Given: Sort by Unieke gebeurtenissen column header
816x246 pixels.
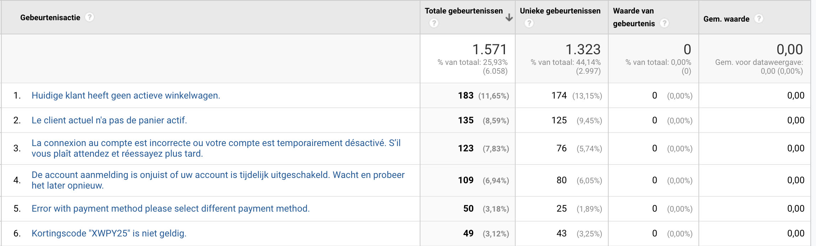Looking at the screenshot, I should coord(560,11).
